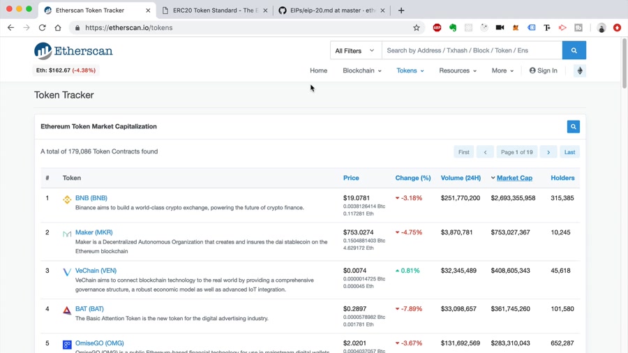Sort by the Market Cap column header
Image resolution: width=628 pixels, height=353 pixels.
[514, 178]
